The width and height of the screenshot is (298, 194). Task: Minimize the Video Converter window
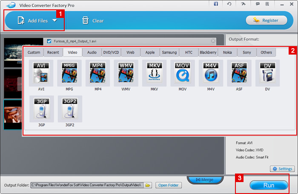[x=282, y=4]
